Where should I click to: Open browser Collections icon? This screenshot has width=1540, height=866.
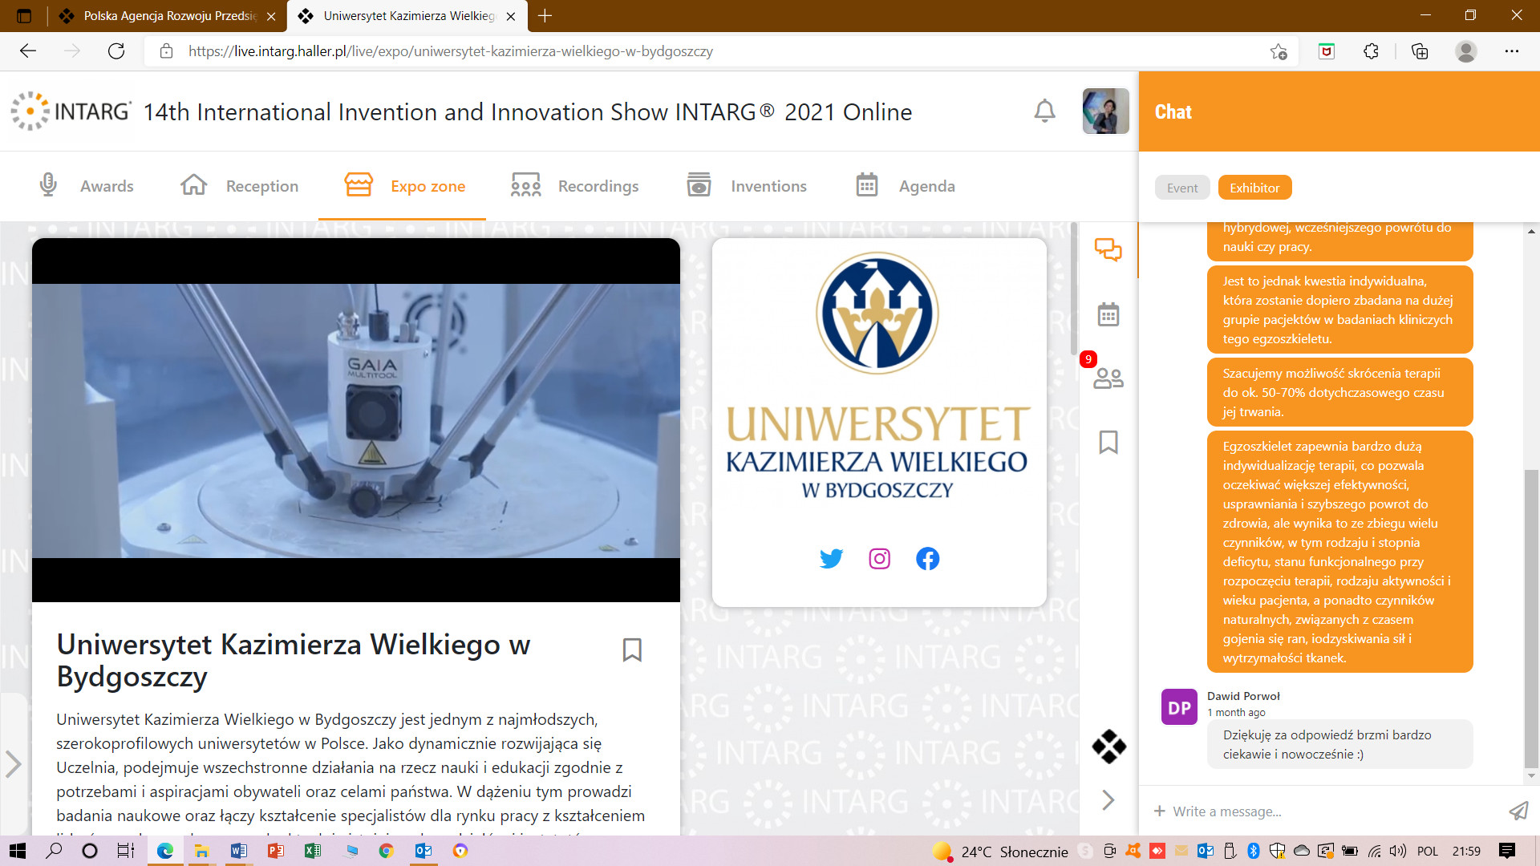(1420, 51)
